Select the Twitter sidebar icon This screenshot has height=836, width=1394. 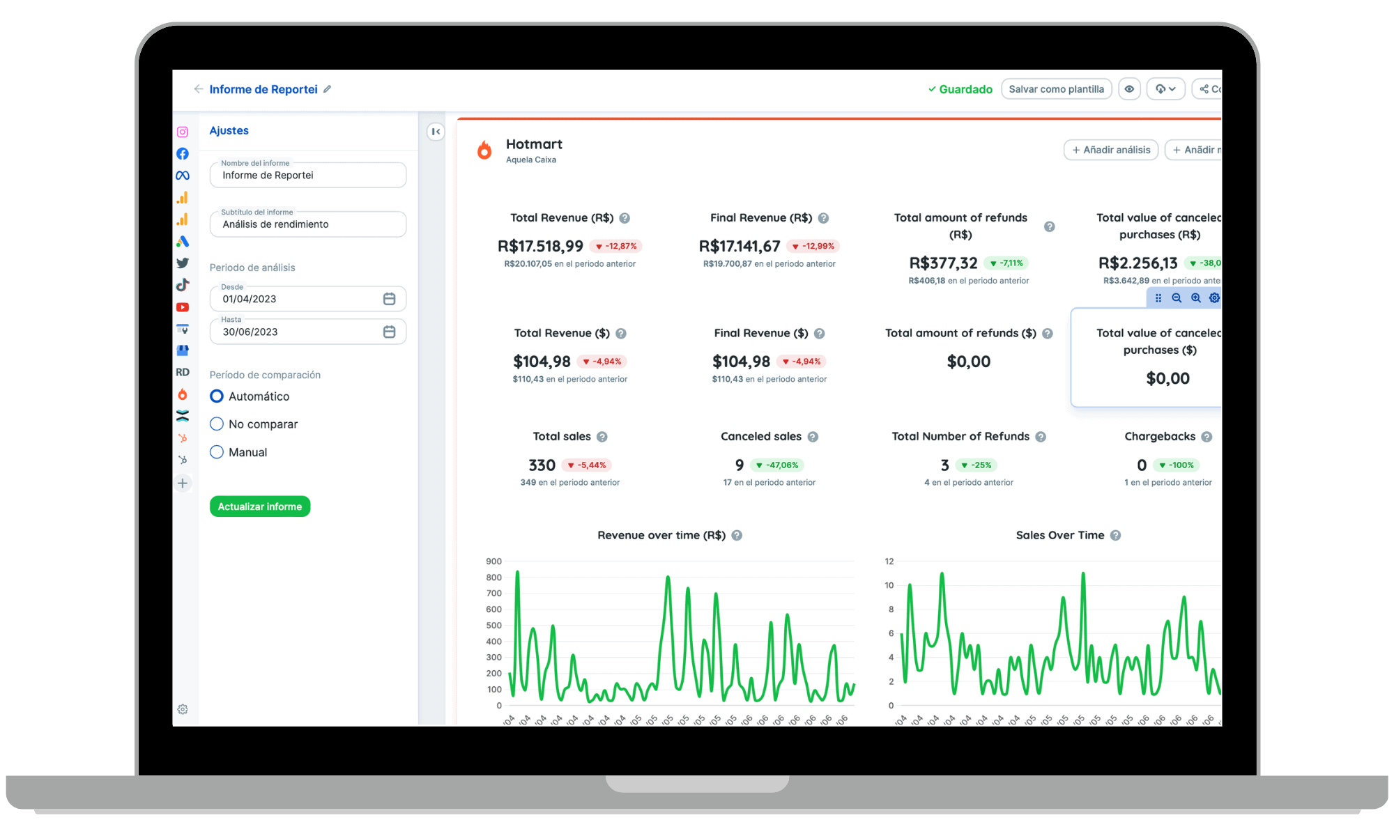click(183, 263)
